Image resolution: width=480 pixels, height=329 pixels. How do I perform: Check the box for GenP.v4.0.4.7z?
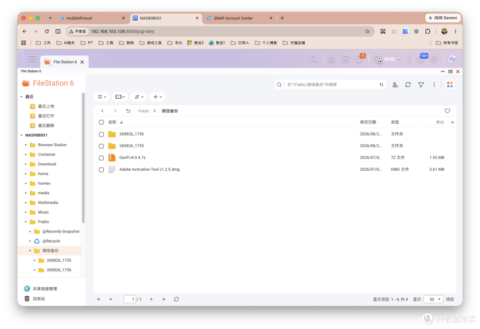coord(101,158)
